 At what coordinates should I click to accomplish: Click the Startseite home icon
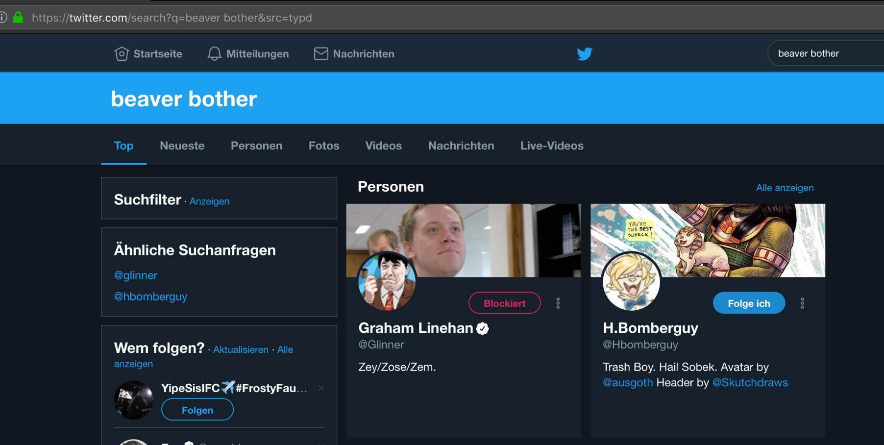[x=122, y=54]
